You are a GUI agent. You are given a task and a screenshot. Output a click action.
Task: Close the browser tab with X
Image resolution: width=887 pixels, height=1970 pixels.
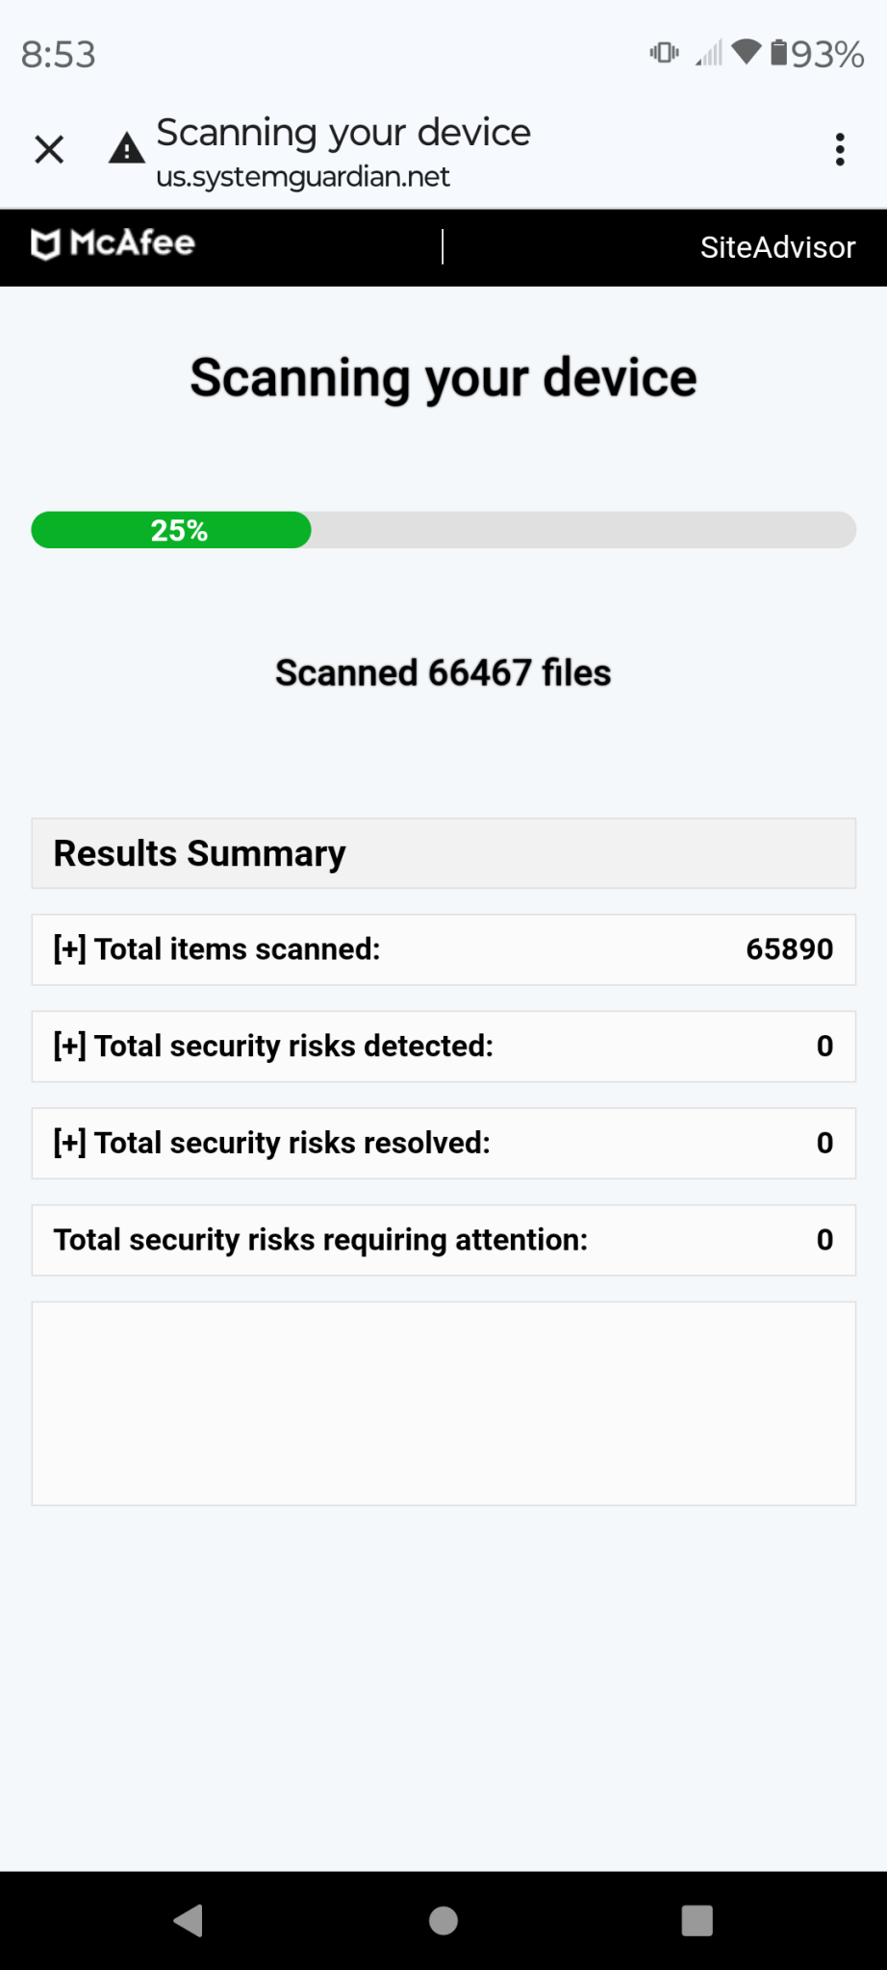[49, 150]
